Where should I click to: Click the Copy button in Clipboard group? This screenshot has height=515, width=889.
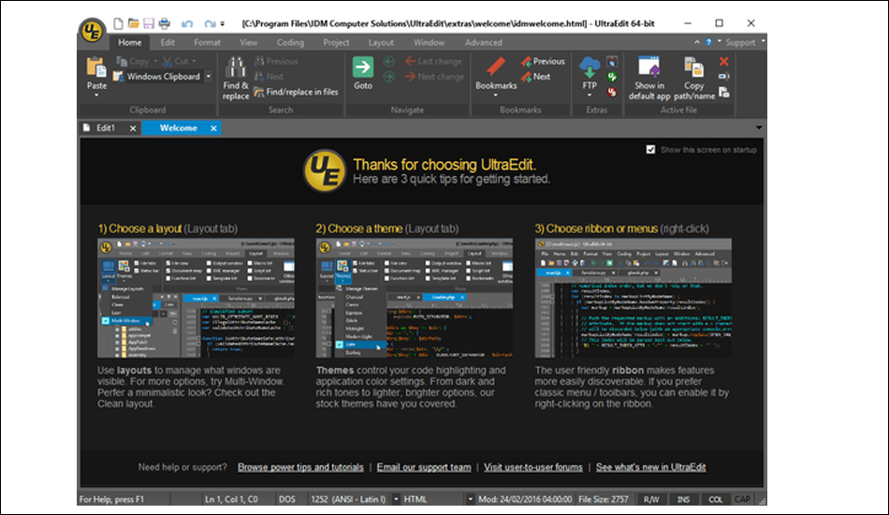click(x=132, y=61)
